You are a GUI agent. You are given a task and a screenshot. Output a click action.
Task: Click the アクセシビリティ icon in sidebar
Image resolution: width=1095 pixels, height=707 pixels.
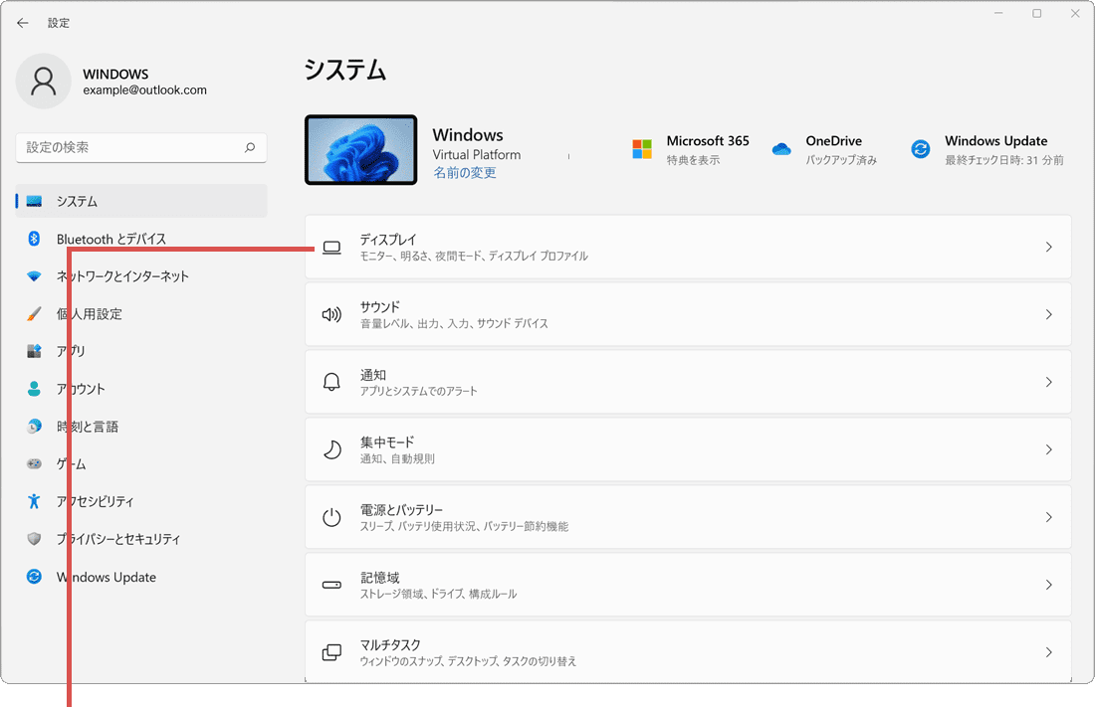point(33,501)
